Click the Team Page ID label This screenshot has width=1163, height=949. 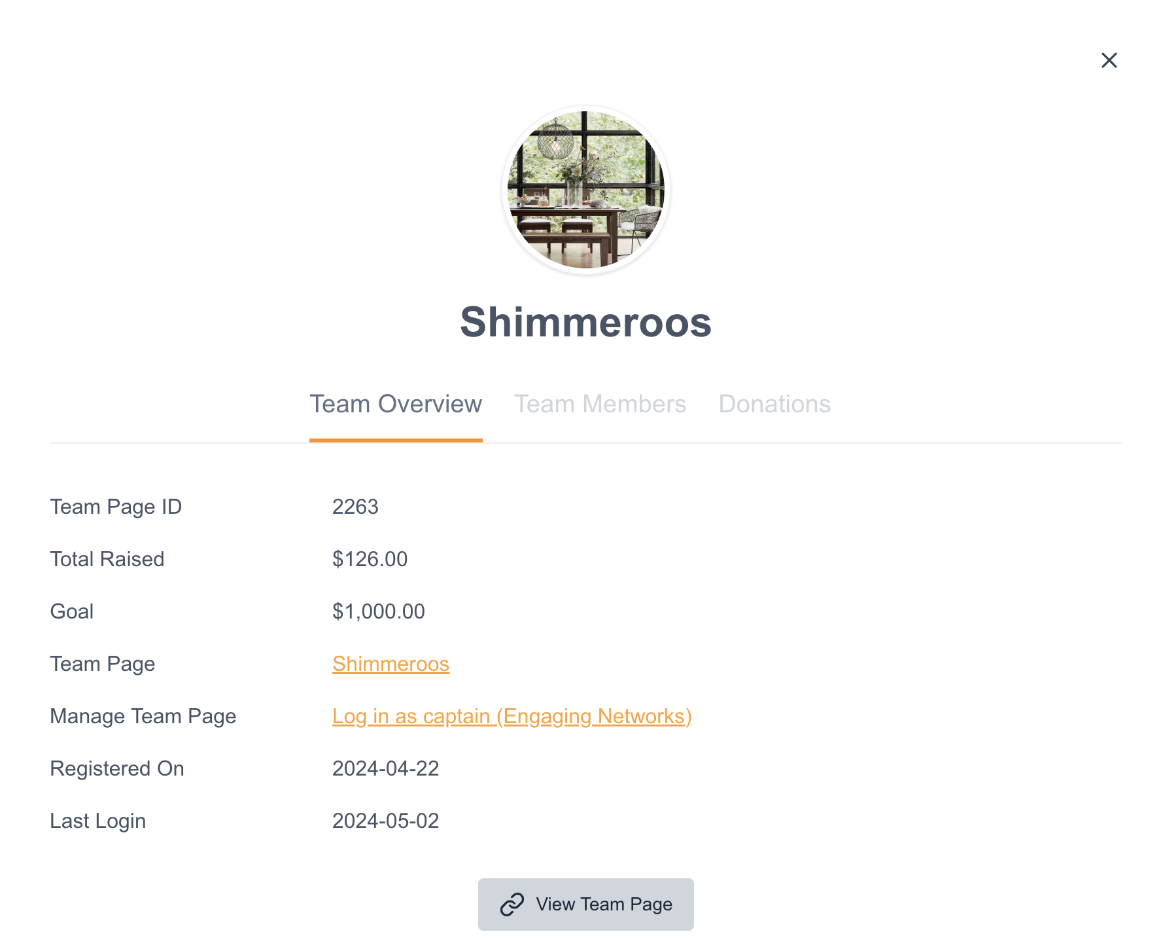(x=116, y=507)
